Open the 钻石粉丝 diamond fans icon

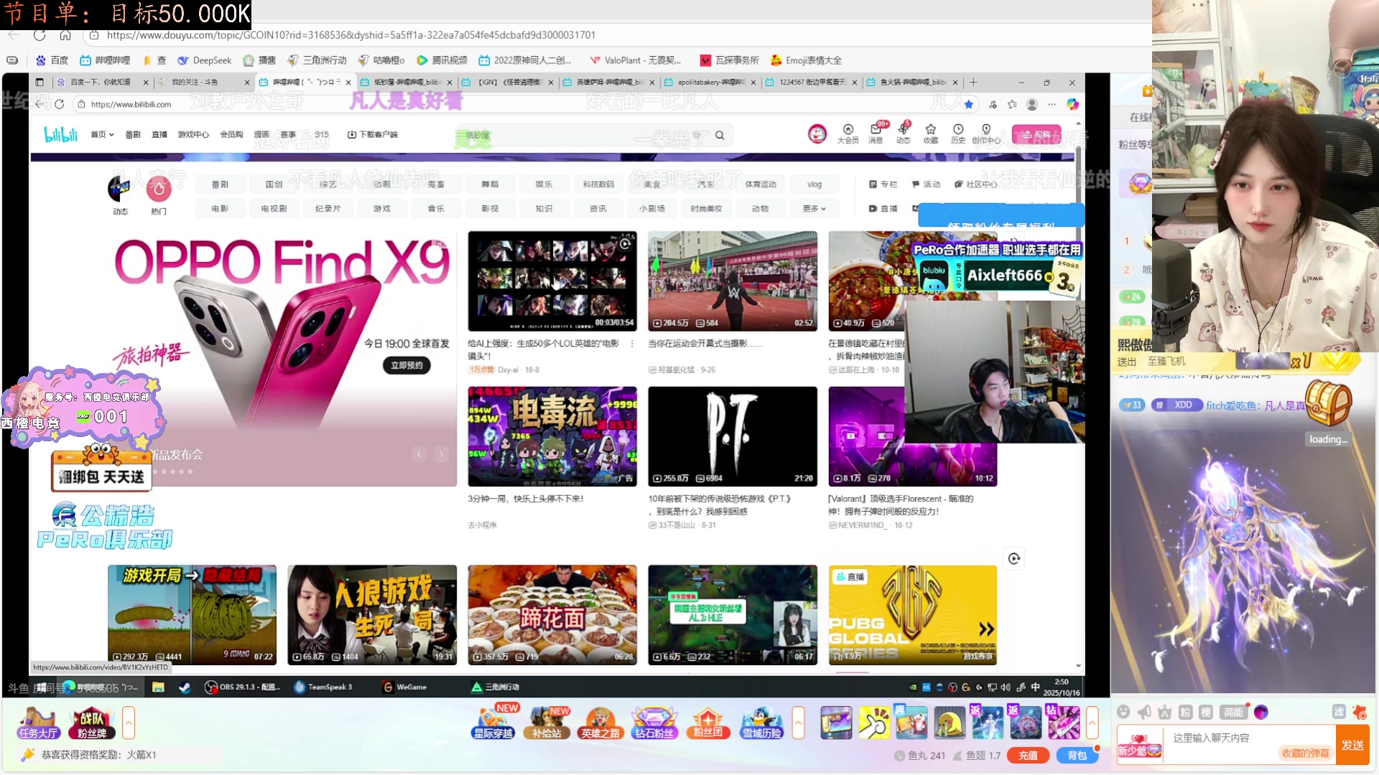coord(654,723)
